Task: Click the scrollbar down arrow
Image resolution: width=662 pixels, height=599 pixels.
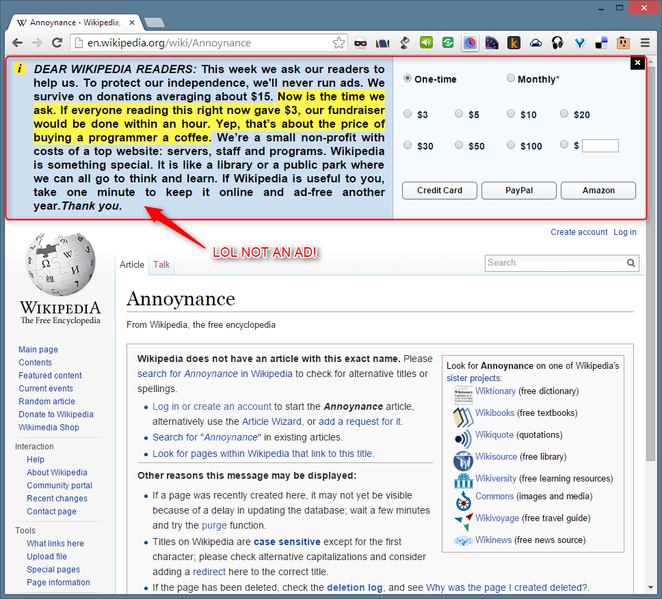Action: click(650, 587)
